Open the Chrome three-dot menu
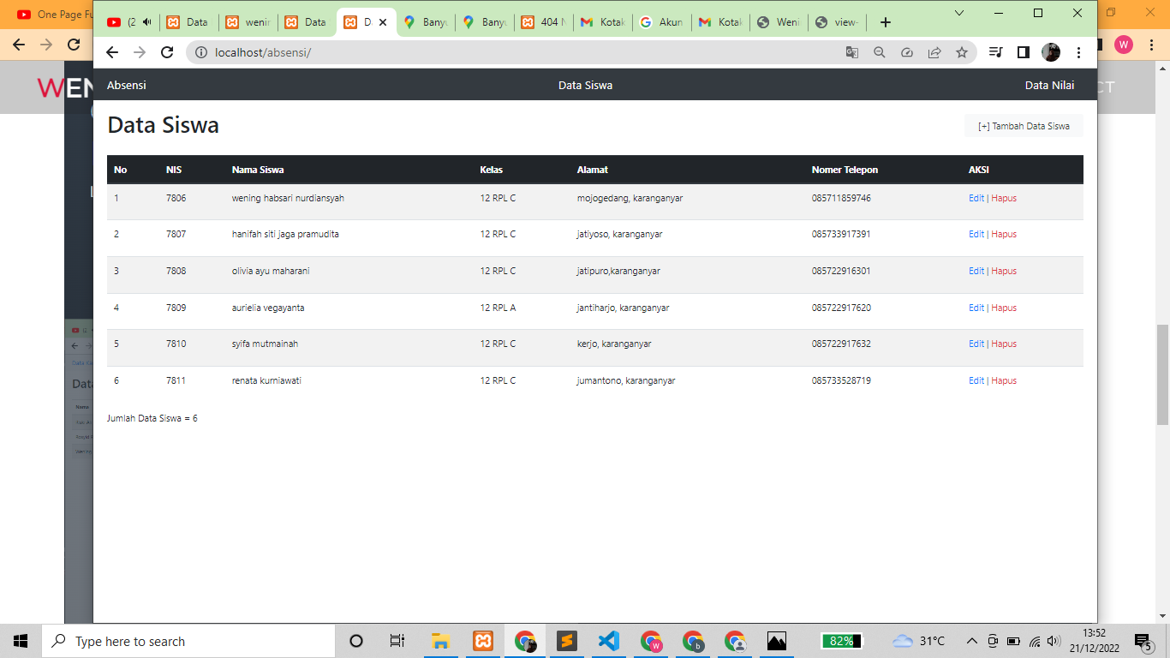 pos(1078,52)
